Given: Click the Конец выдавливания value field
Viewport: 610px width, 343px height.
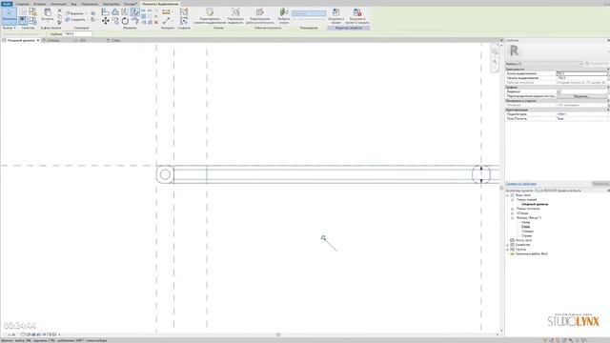Looking at the screenshot, I should coord(581,73).
